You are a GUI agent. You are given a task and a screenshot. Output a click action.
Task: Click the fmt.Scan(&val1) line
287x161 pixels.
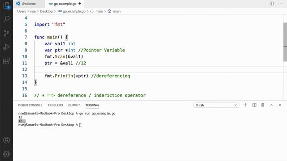point(64,57)
